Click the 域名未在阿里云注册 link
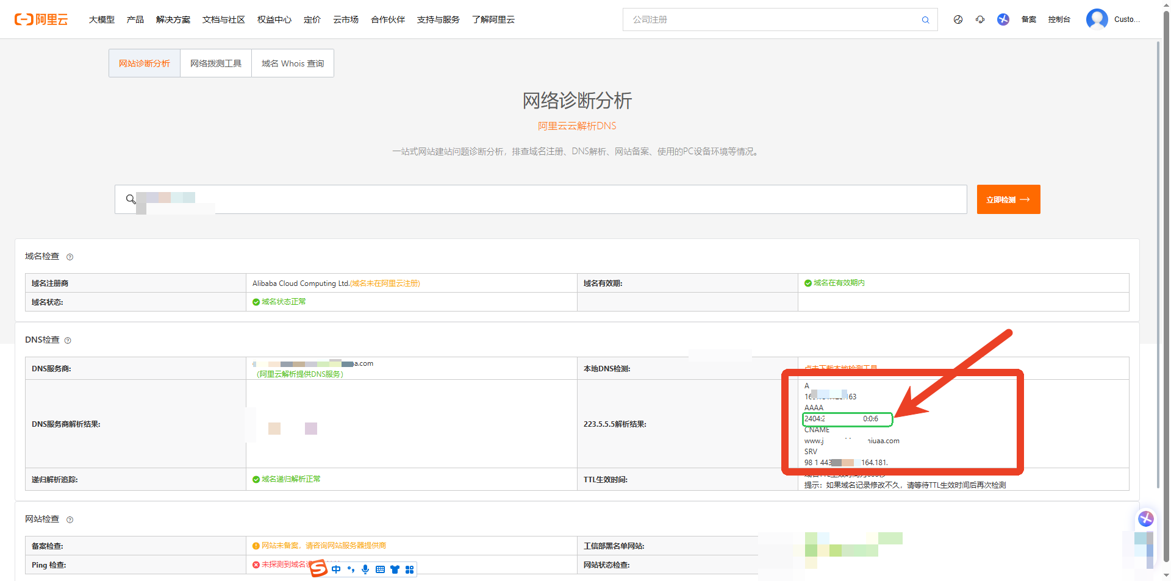This screenshot has width=1171, height=581. click(385, 283)
